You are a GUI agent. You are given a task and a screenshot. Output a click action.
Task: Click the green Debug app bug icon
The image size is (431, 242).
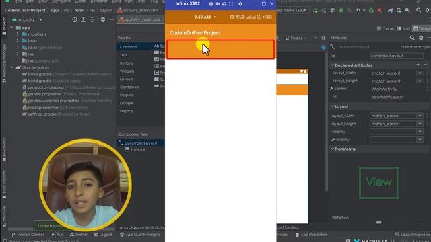click(x=341, y=11)
